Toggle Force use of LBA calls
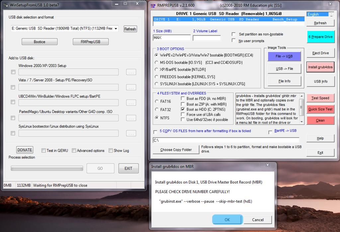Screen dimensions: 340x232 pyautogui.click(x=183, y=114)
